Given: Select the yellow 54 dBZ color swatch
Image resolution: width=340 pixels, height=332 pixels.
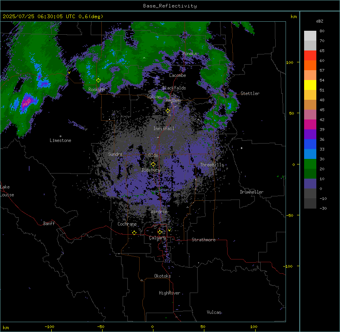Looking at the screenshot, I should 310,85.
